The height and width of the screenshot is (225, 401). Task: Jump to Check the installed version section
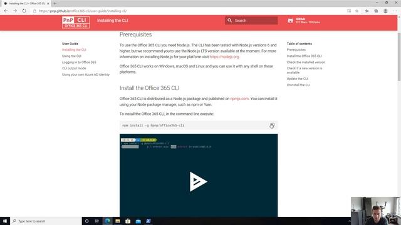pos(306,62)
